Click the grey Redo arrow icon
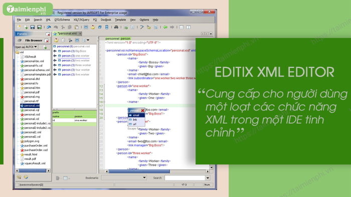This screenshot has height=197, width=351. pos(56,27)
